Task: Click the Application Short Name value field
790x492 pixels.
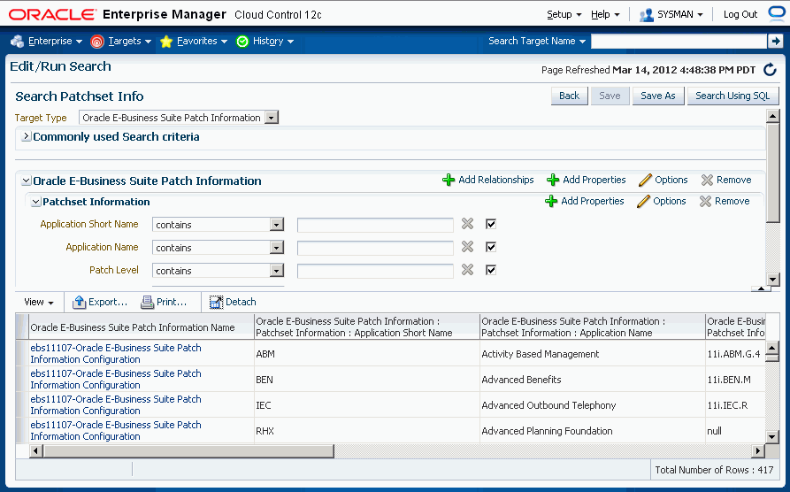Action: tap(375, 225)
